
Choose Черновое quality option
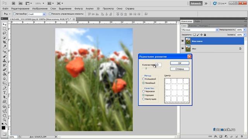tap(143, 91)
